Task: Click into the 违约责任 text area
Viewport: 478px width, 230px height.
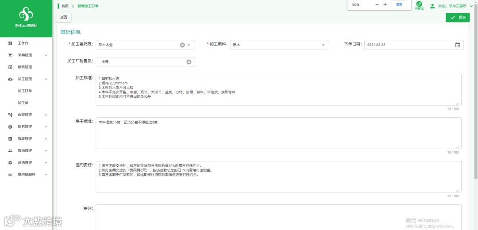Action: (x=278, y=176)
